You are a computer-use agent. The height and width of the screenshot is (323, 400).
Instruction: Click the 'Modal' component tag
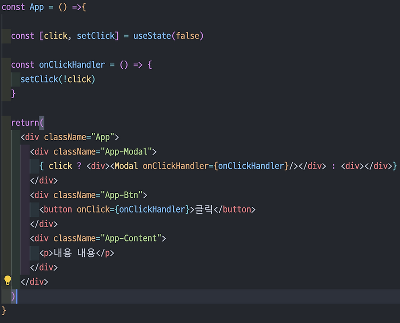click(126, 166)
